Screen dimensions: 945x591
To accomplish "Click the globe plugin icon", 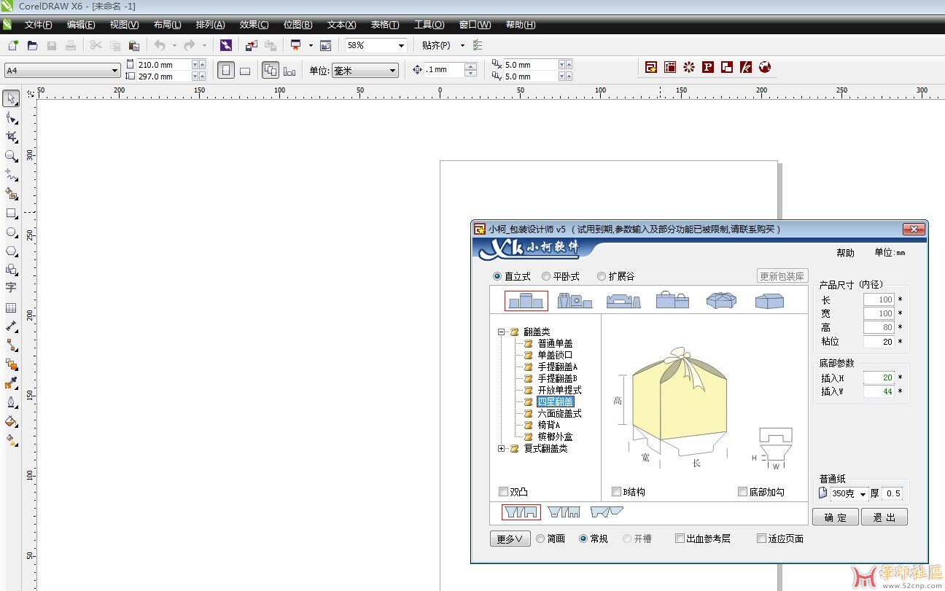I will coord(764,67).
